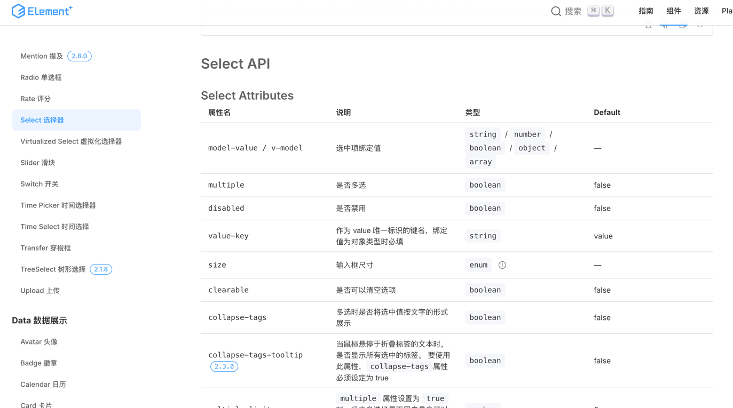Screen dimensions: 733x408
Task: Navigate to Rate 评分 page
Action: 36,99
